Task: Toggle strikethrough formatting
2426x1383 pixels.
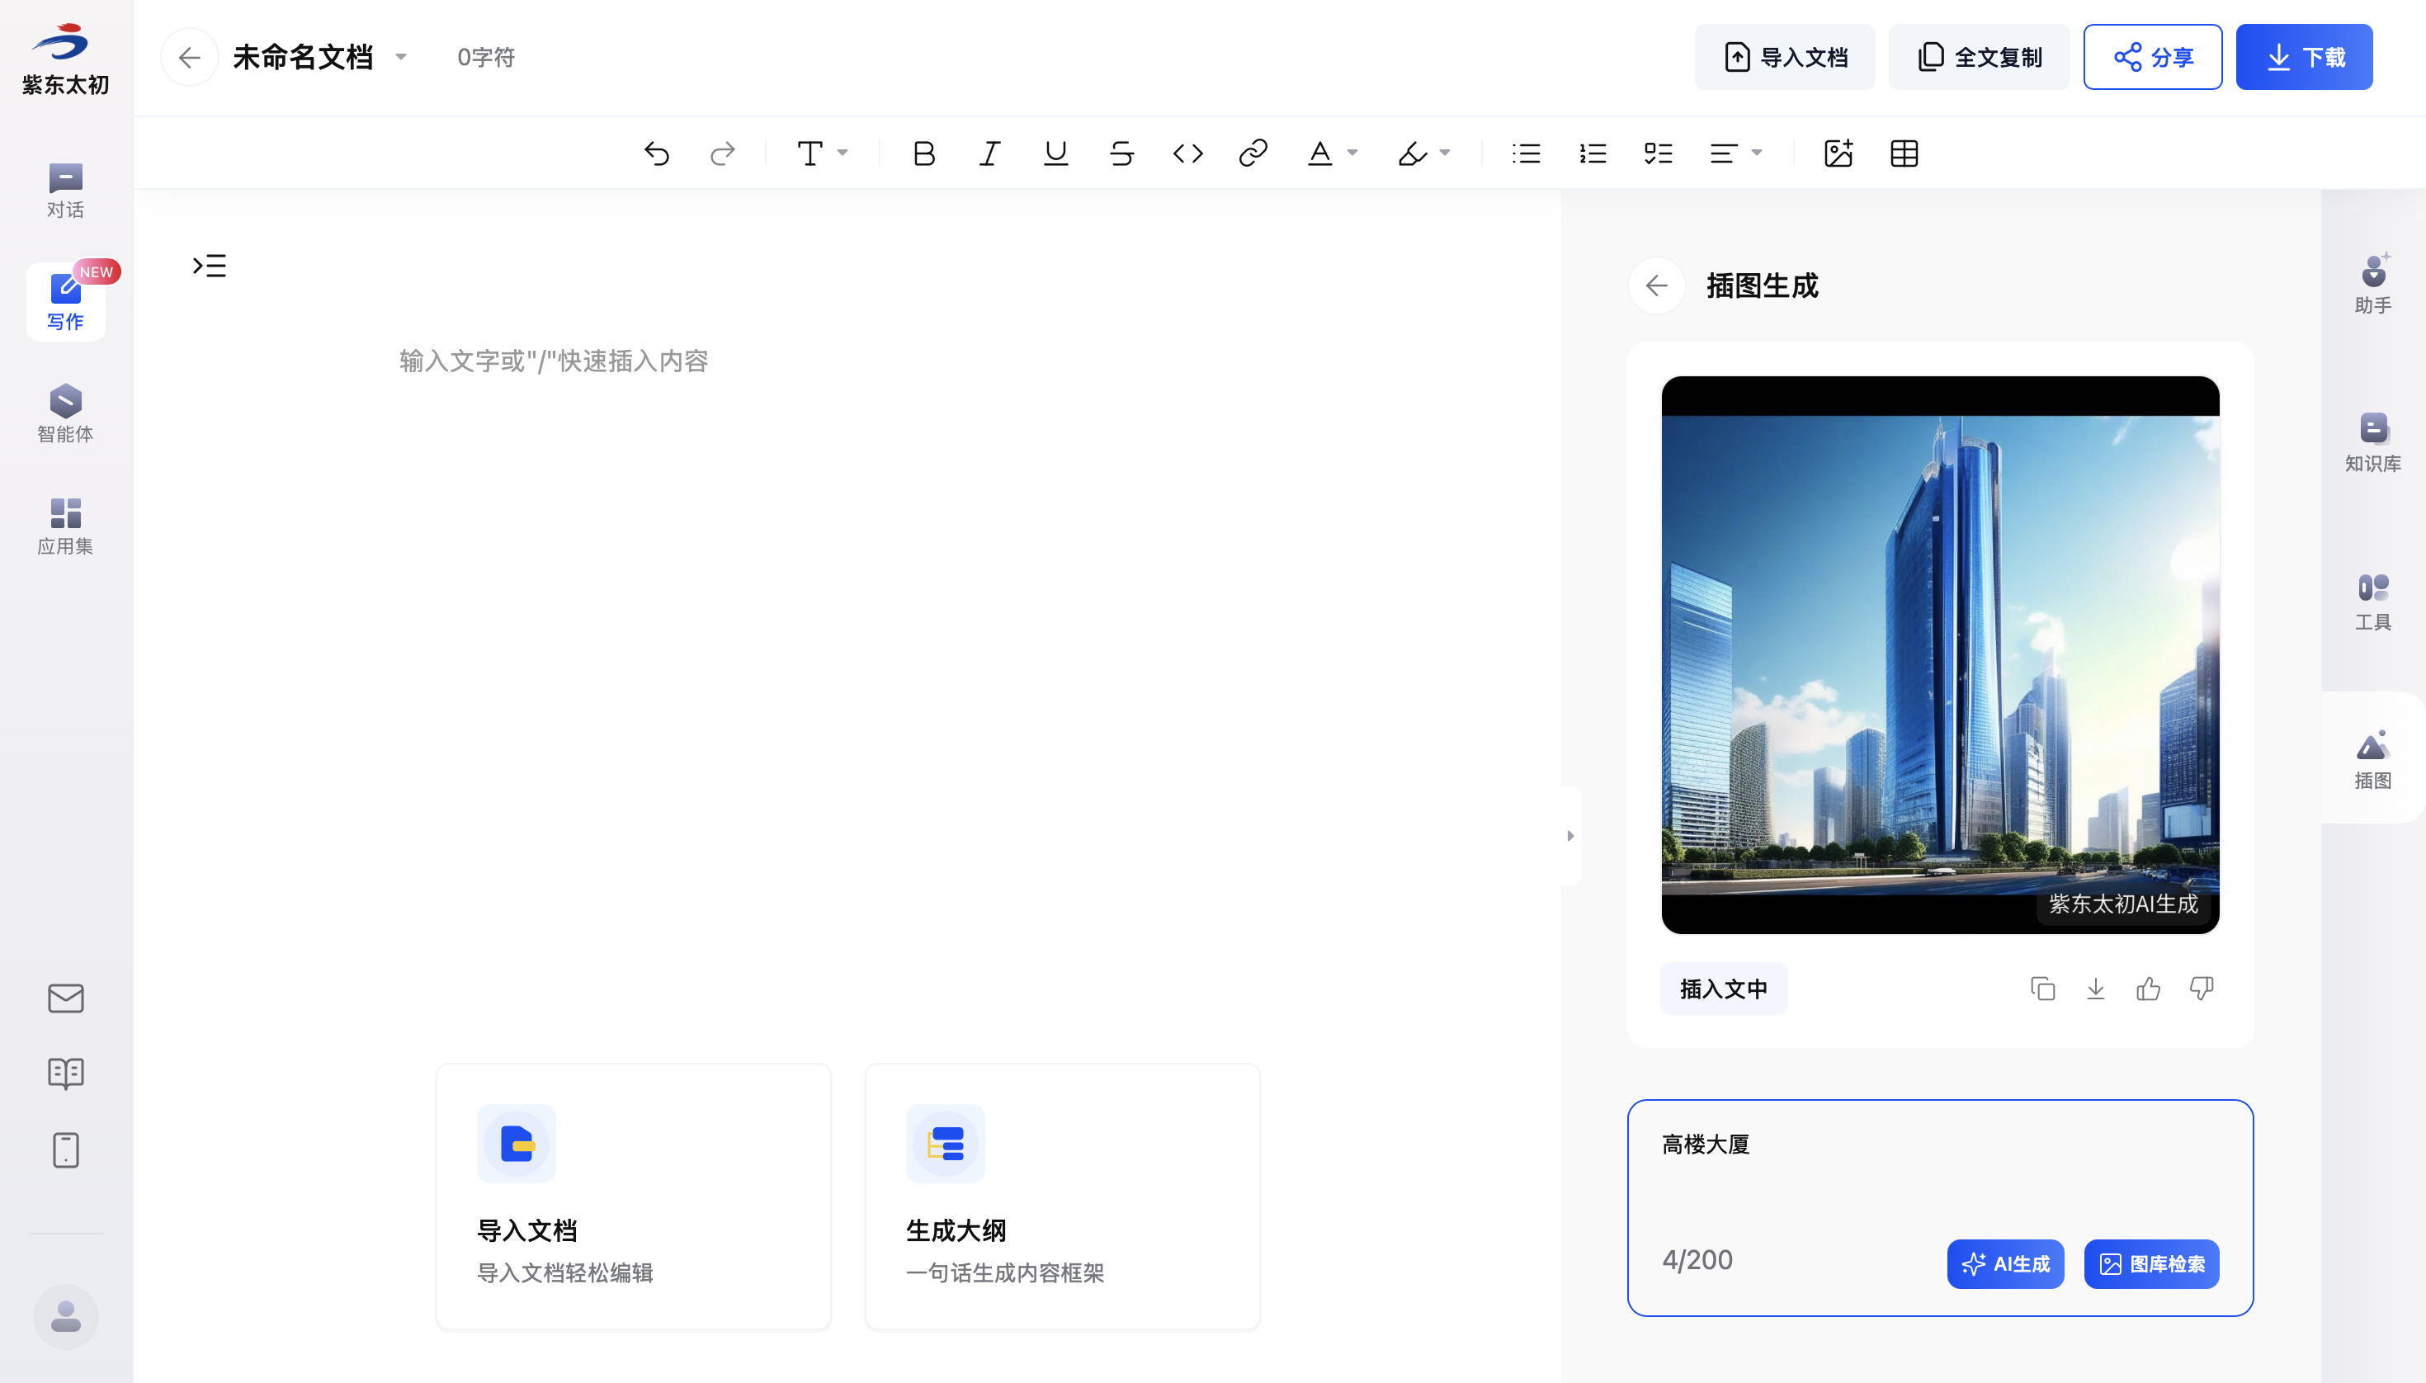Action: tap(1121, 153)
